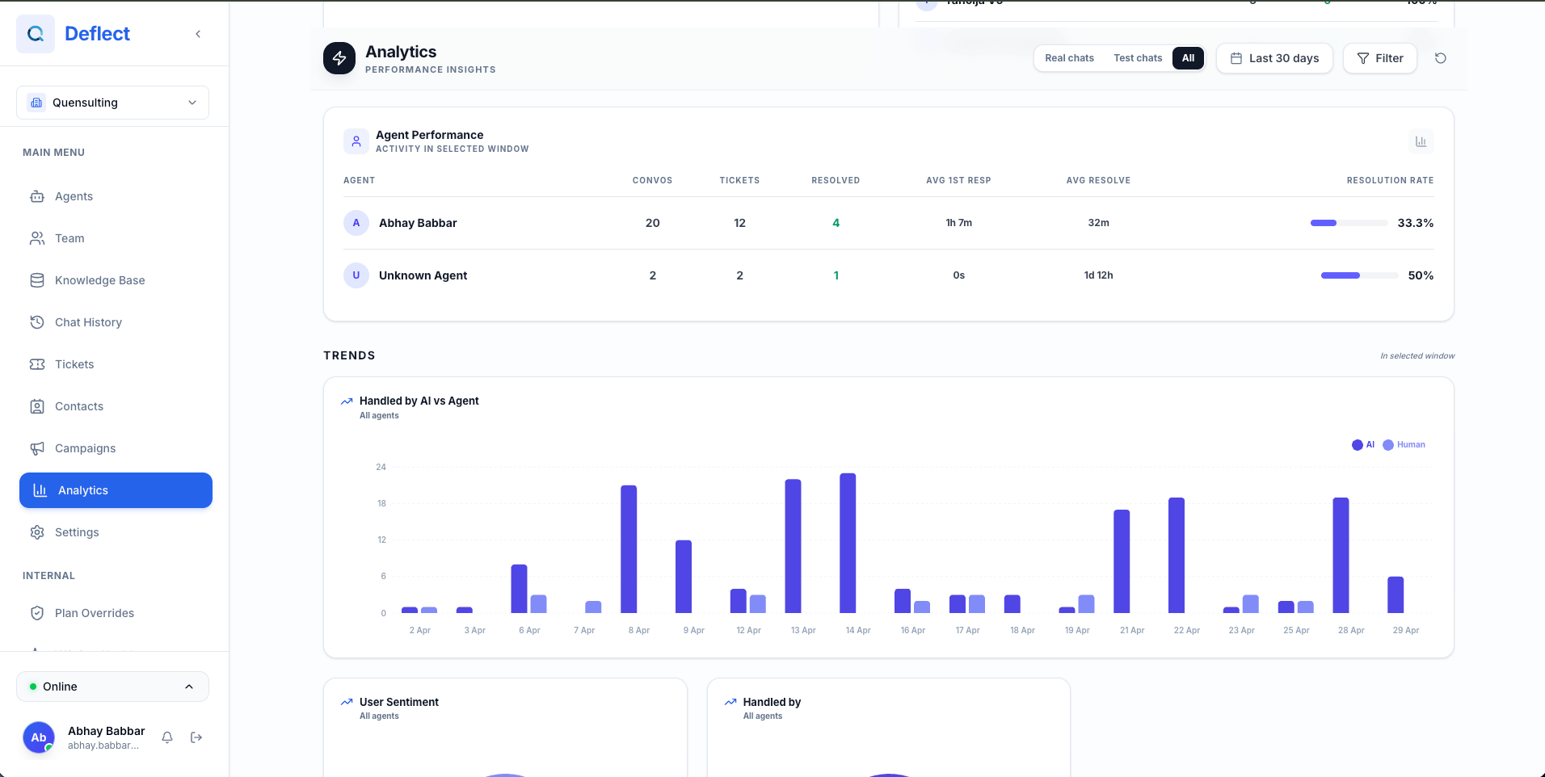
Task: Click the trend icon beside Handled by
Action: click(730, 703)
